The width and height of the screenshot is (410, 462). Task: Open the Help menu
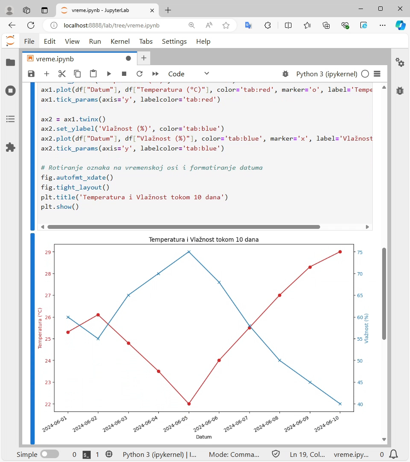203,42
